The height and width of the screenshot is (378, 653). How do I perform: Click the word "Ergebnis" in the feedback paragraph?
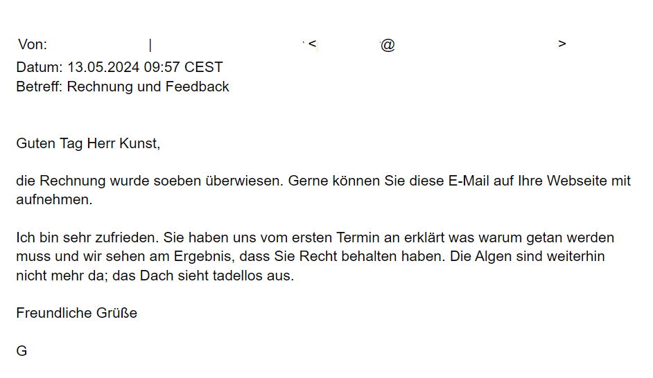pos(202,256)
